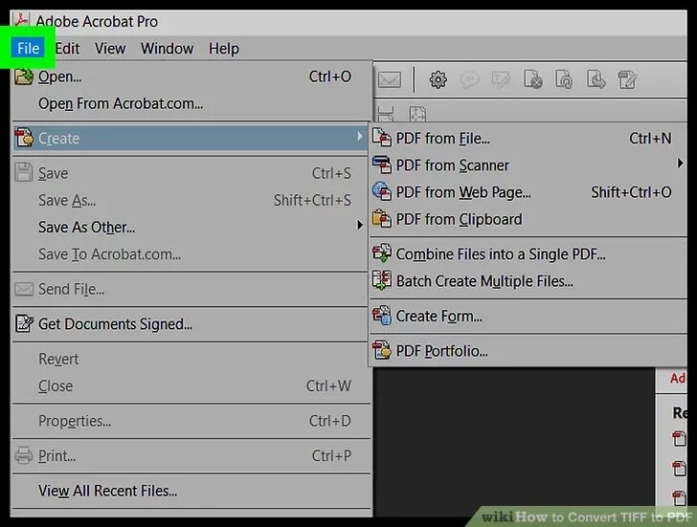The height and width of the screenshot is (527, 697).
Task: Choose Send File...
Action: pos(191,289)
